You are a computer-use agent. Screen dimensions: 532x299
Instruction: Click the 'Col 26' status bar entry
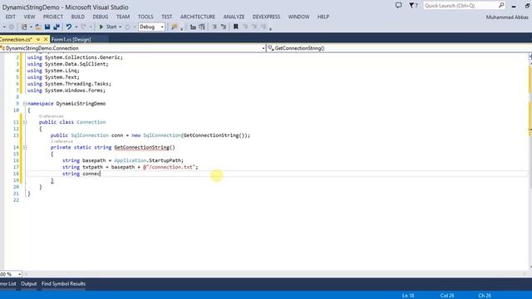(447, 296)
